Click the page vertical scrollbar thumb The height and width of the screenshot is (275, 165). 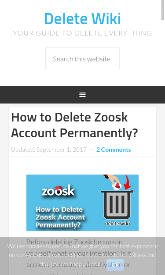(163, 10)
